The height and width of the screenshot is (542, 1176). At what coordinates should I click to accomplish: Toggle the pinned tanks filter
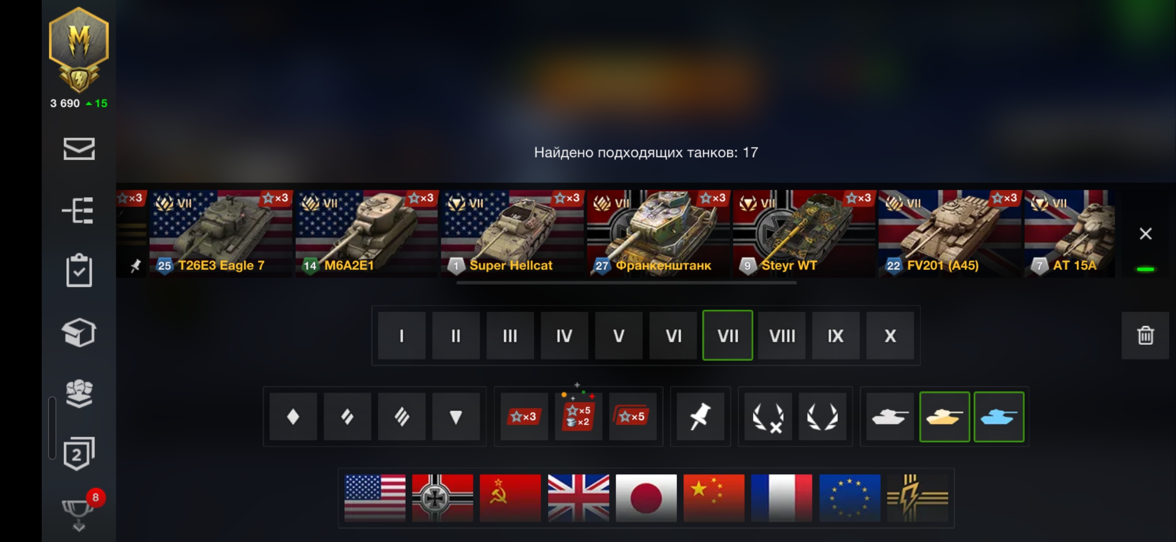click(x=700, y=417)
